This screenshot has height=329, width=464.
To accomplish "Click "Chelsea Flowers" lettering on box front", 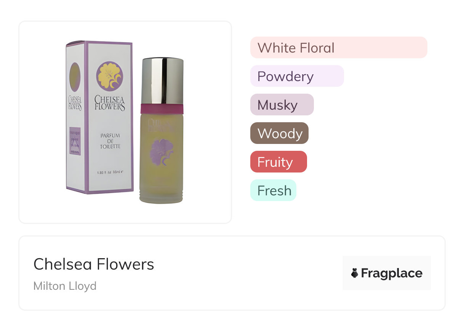I will point(110,104).
